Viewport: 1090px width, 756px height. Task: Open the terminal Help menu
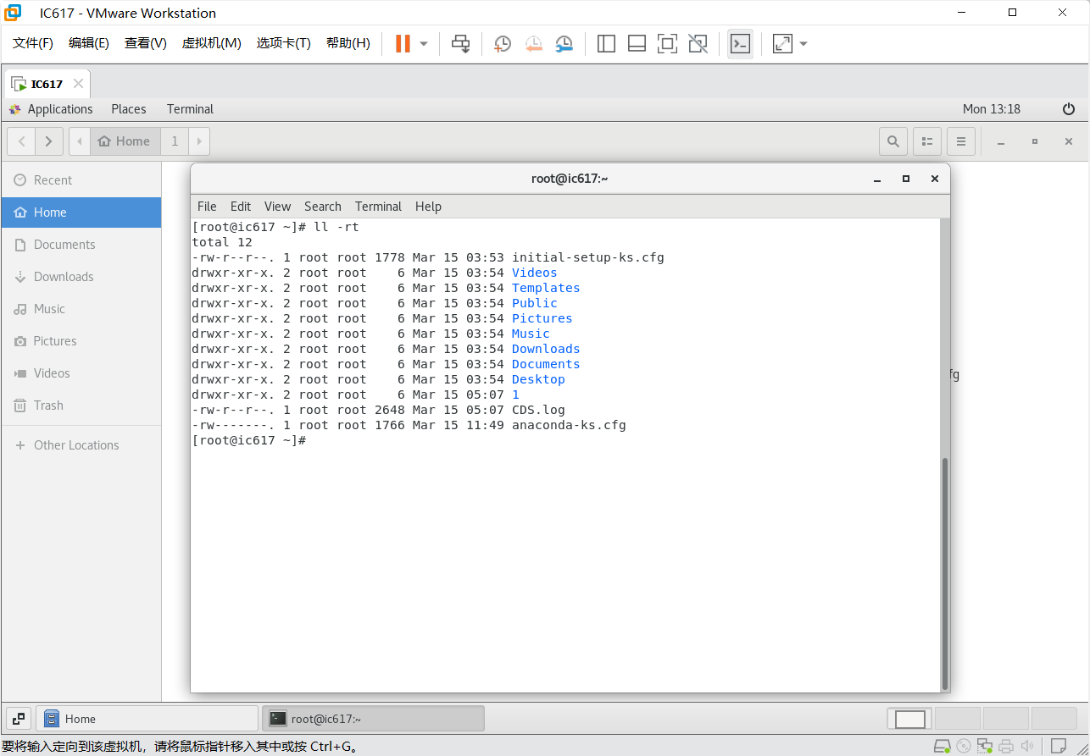click(x=428, y=207)
